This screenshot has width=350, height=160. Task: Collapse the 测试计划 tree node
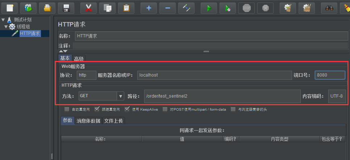(3, 20)
